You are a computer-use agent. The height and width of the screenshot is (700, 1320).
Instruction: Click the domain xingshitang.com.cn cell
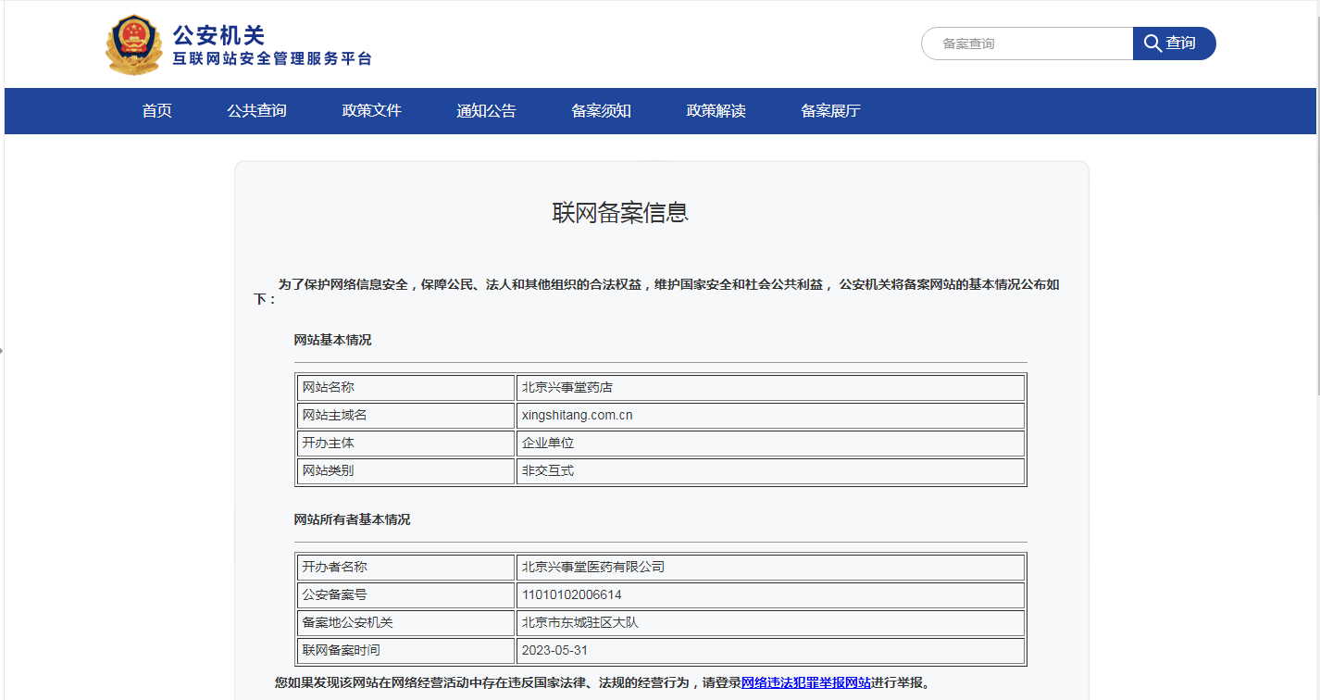[x=577, y=415]
